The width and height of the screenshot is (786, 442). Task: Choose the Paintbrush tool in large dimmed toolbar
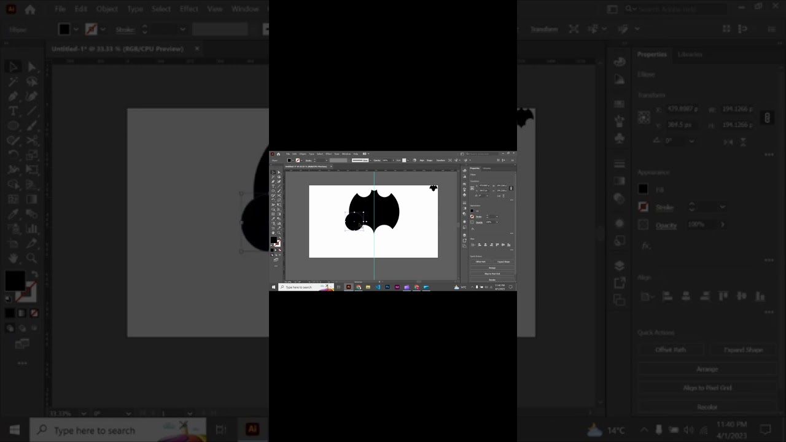tap(32, 125)
